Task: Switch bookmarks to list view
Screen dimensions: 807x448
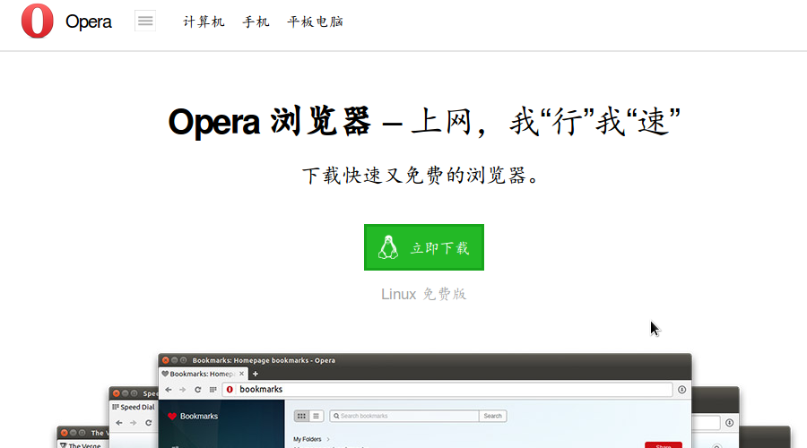Action: coord(316,416)
